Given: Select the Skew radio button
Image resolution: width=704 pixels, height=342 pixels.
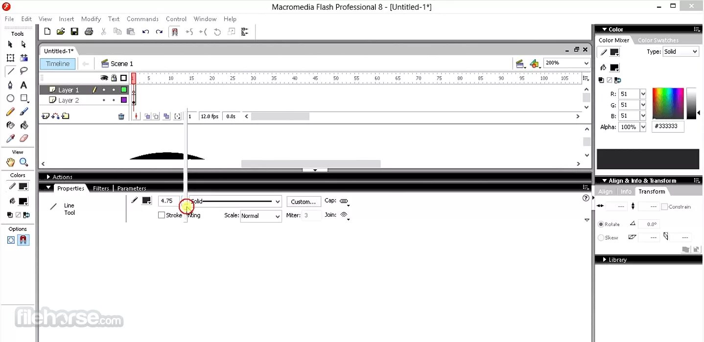Looking at the screenshot, I should pos(601,238).
